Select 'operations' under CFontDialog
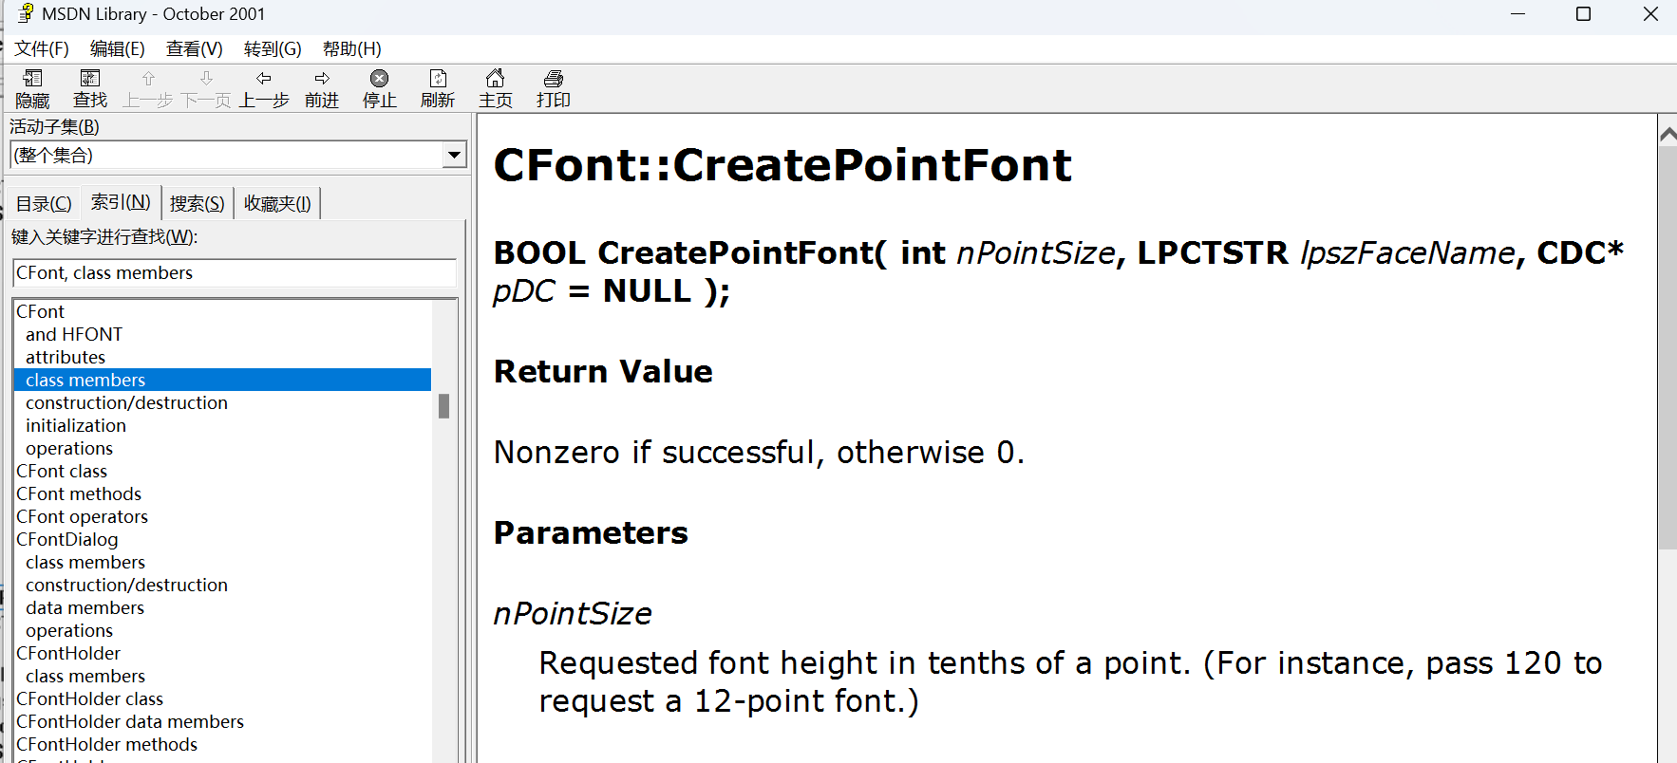1677x763 pixels. click(x=69, y=630)
